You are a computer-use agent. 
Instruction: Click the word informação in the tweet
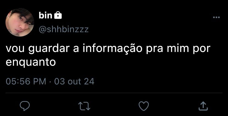[112, 49]
